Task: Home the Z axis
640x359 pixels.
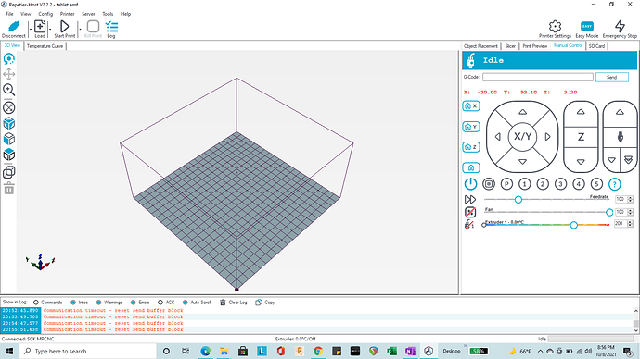Action: coord(471,147)
